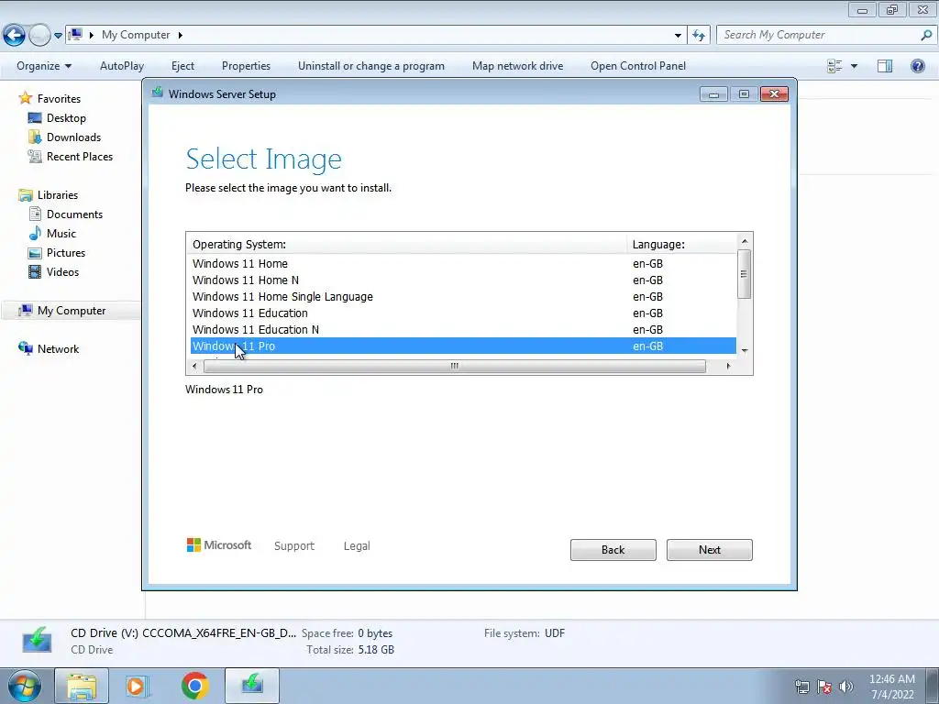The height and width of the screenshot is (704, 939).
Task: Click horizontal scroll right arrow in list
Action: 728,366
